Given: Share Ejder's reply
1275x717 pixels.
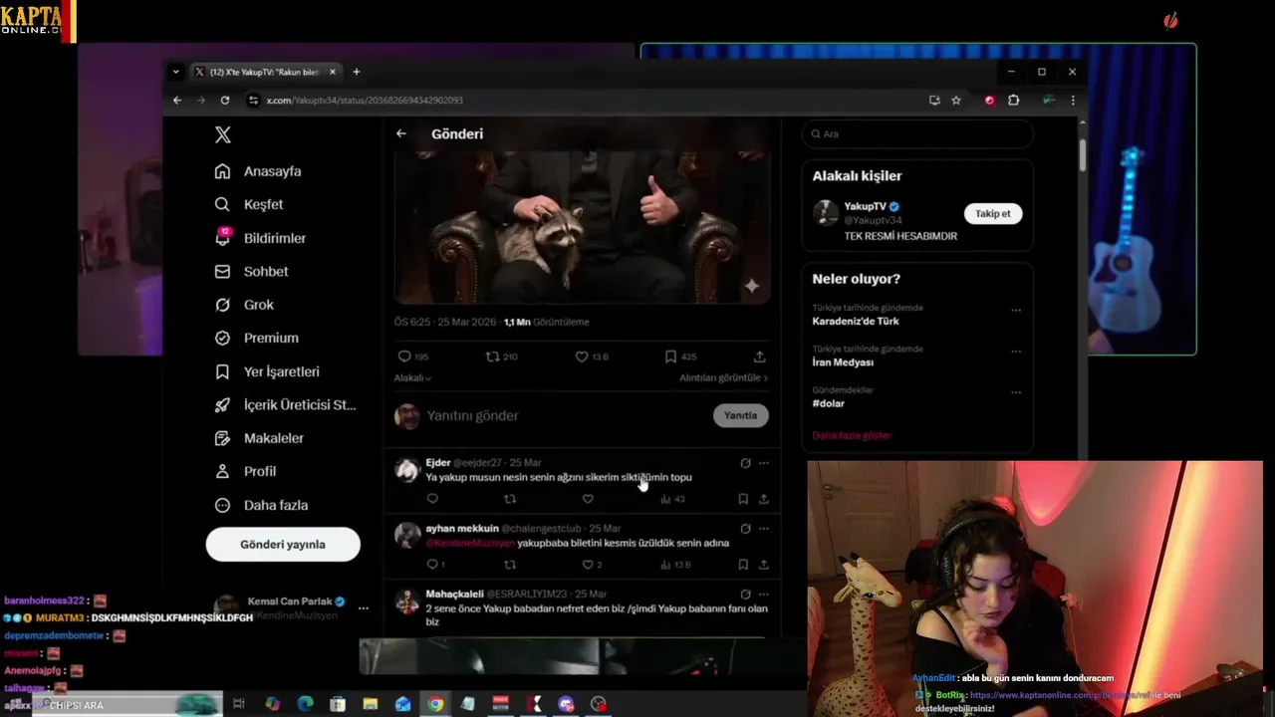Looking at the screenshot, I should [764, 499].
